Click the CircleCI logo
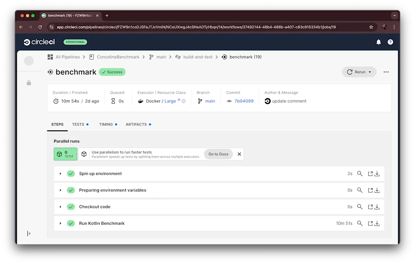 pos(38,42)
